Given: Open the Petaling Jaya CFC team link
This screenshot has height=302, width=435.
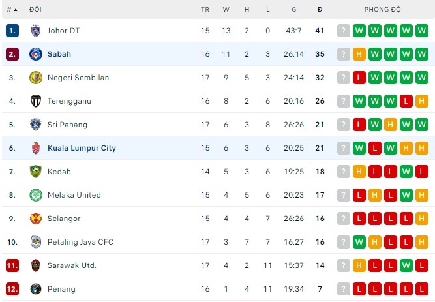Looking at the screenshot, I should (80, 242).
